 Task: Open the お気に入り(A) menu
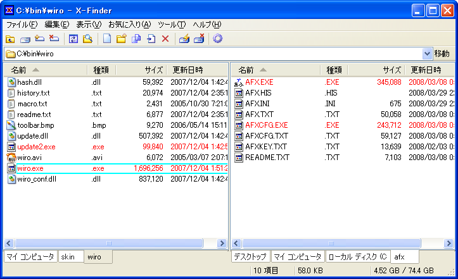tap(129, 25)
